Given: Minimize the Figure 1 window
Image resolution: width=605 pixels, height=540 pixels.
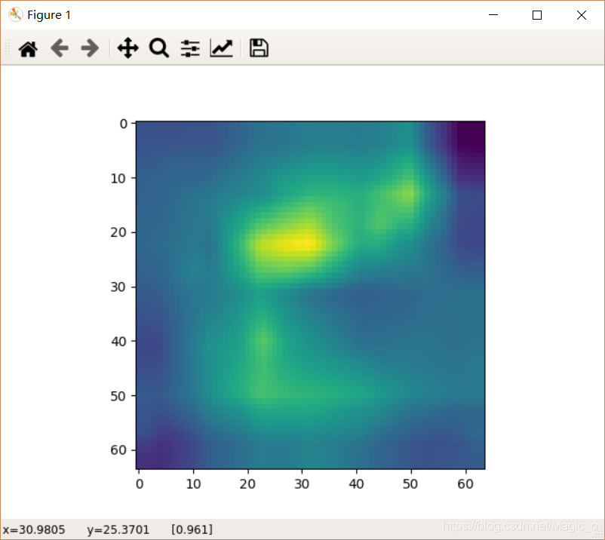Looking at the screenshot, I should tap(493, 15).
